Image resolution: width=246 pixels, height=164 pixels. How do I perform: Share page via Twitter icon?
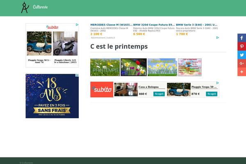[x=241, y=55]
